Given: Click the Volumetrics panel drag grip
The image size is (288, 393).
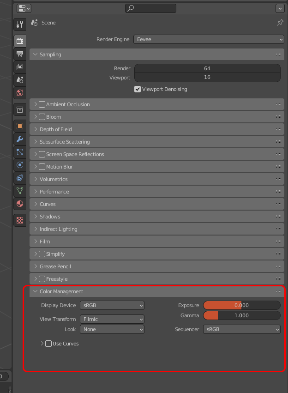Looking at the screenshot, I should pyautogui.click(x=279, y=179).
